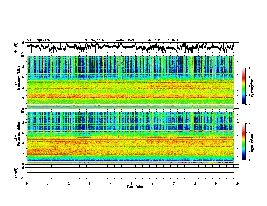Click the "ch.1(V)" axis label

16,48
